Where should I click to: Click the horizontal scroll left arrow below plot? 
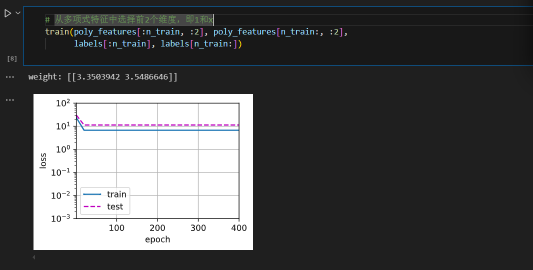(x=33, y=257)
